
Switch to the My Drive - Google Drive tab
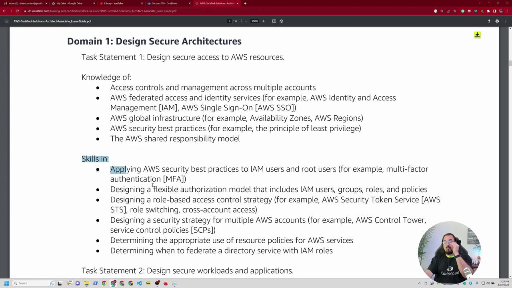tap(72, 3)
